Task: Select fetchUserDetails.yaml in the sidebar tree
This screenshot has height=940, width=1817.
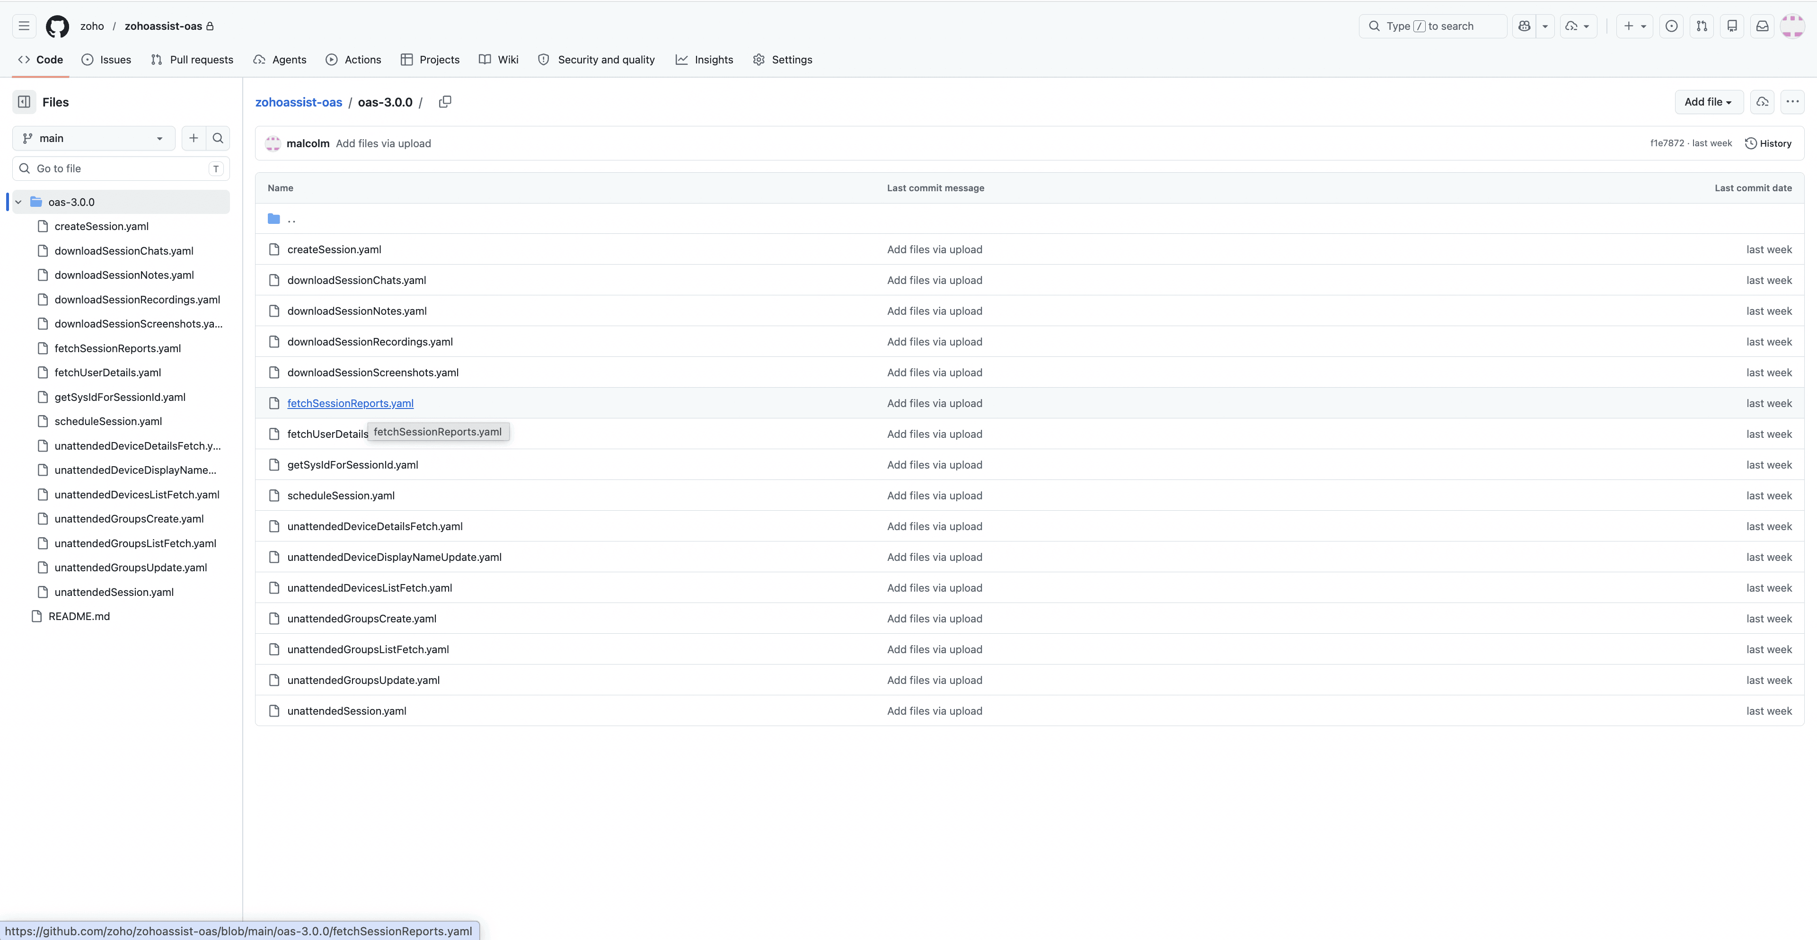Action: pyautogui.click(x=108, y=372)
